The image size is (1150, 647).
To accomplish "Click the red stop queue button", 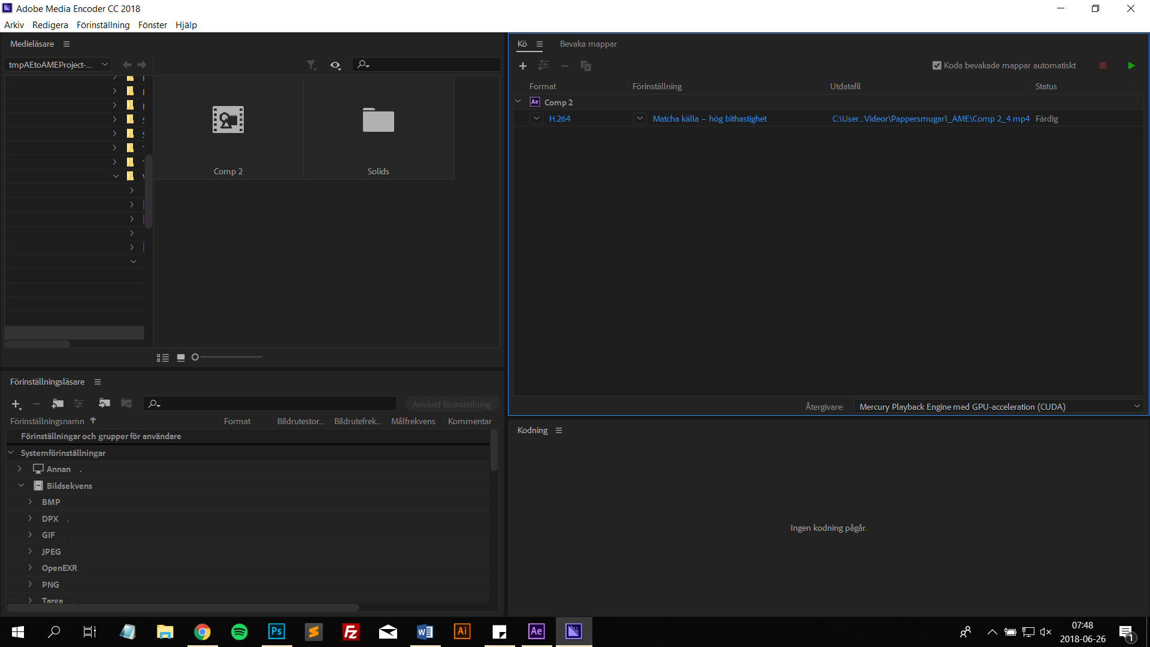I will coord(1103,66).
